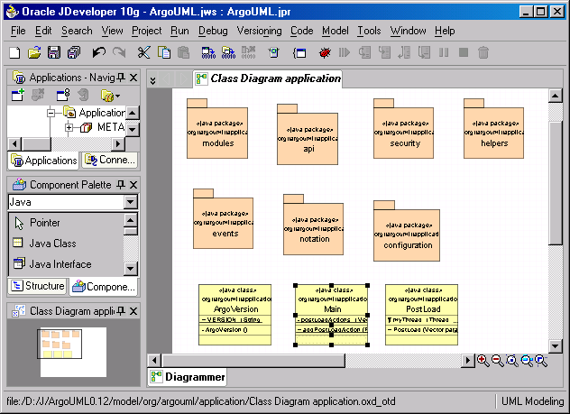This screenshot has width=570, height=414.
Task: Click the Terminate stop square icon
Action: [464, 52]
